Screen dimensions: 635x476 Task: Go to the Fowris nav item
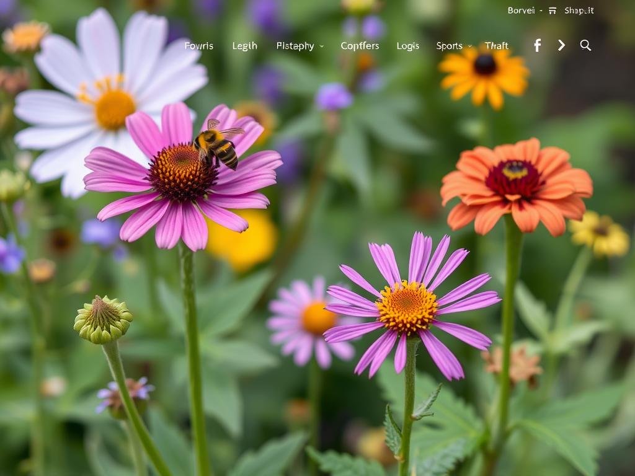[198, 46]
